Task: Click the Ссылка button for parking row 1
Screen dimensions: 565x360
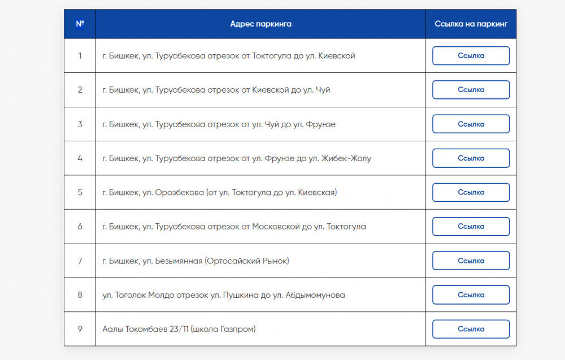Action: tap(471, 56)
